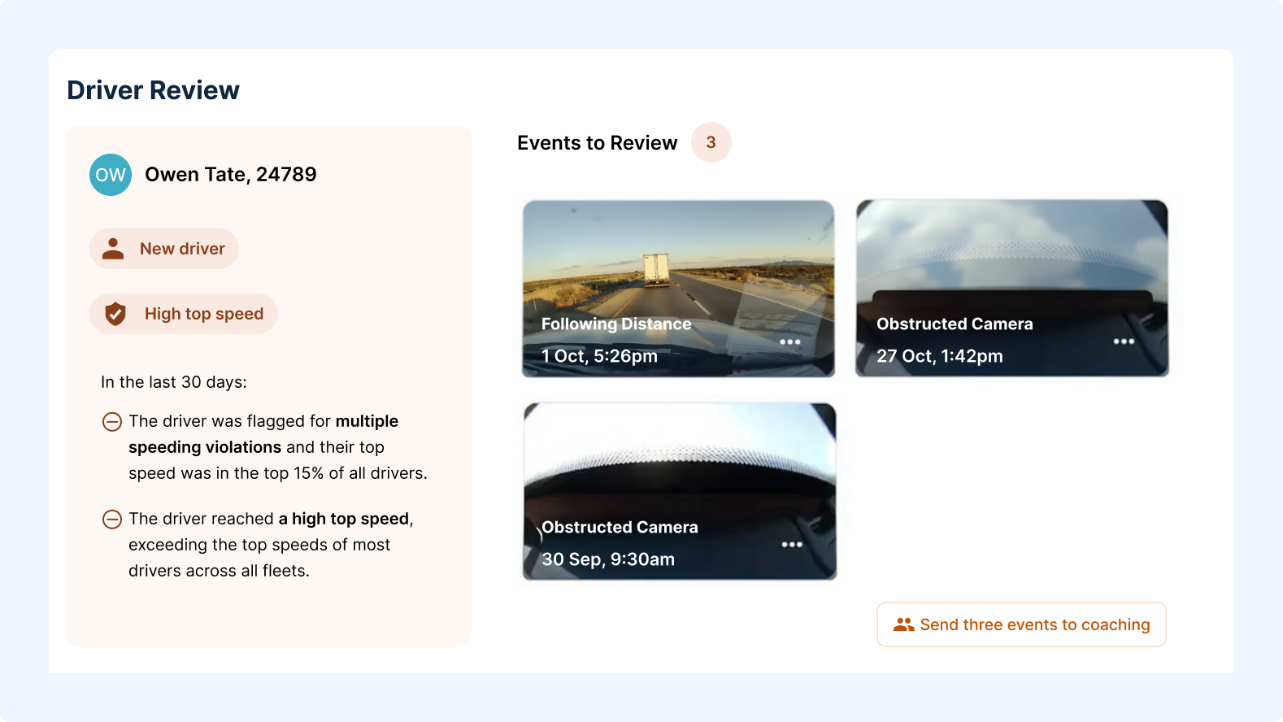The height and width of the screenshot is (722, 1283).
Task: Click the 'Following Distance' event label
Action: click(616, 324)
